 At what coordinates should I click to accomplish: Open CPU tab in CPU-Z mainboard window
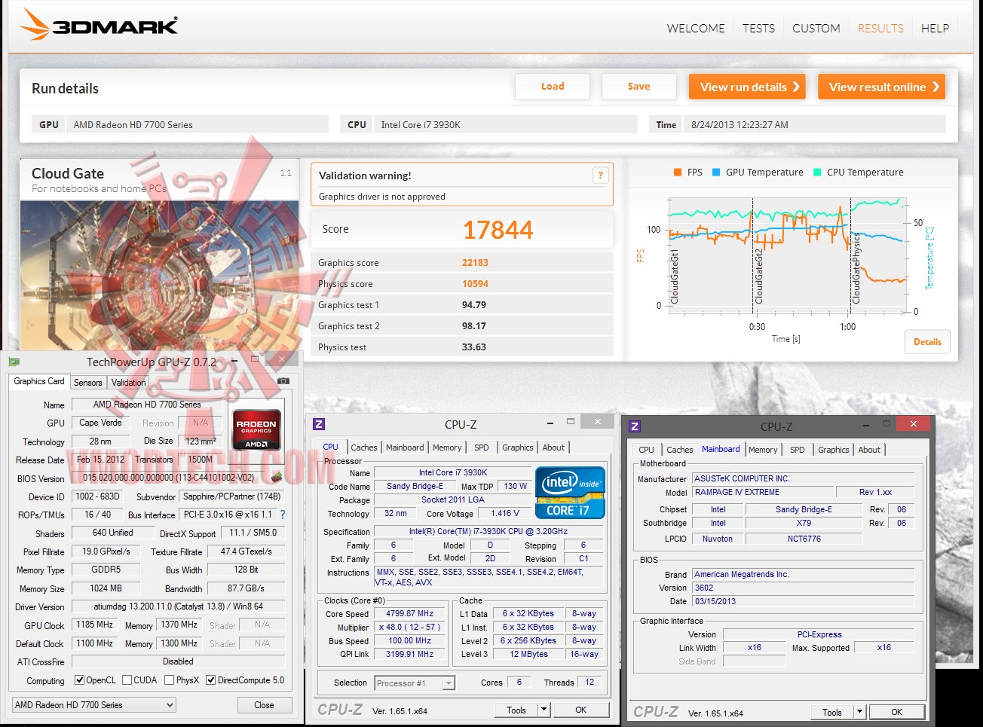[x=646, y=450]
